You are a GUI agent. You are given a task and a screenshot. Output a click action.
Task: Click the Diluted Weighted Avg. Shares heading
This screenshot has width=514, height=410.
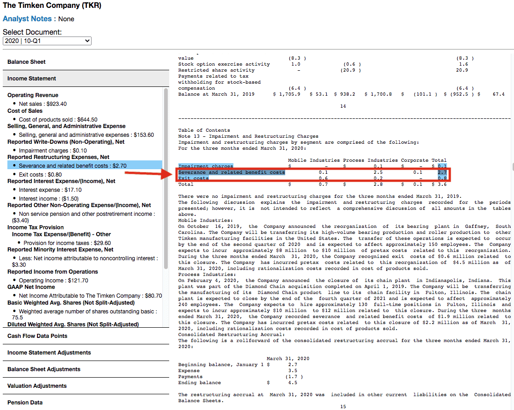(x=73, y=324)
